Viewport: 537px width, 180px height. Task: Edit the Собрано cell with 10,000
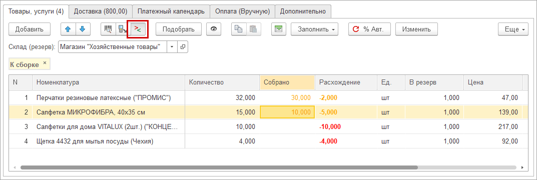coord(287,112)
